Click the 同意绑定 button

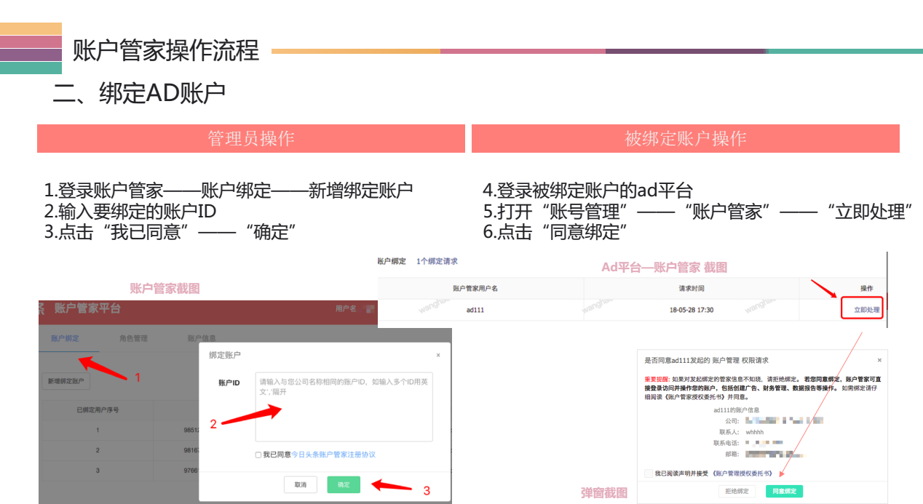click(x=785, y=491)
